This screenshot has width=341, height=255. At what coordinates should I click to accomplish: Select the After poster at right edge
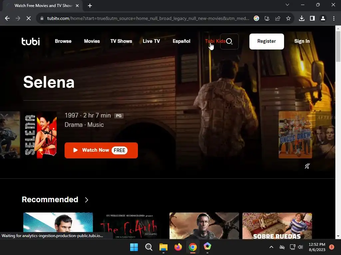[x=325, y=135]
